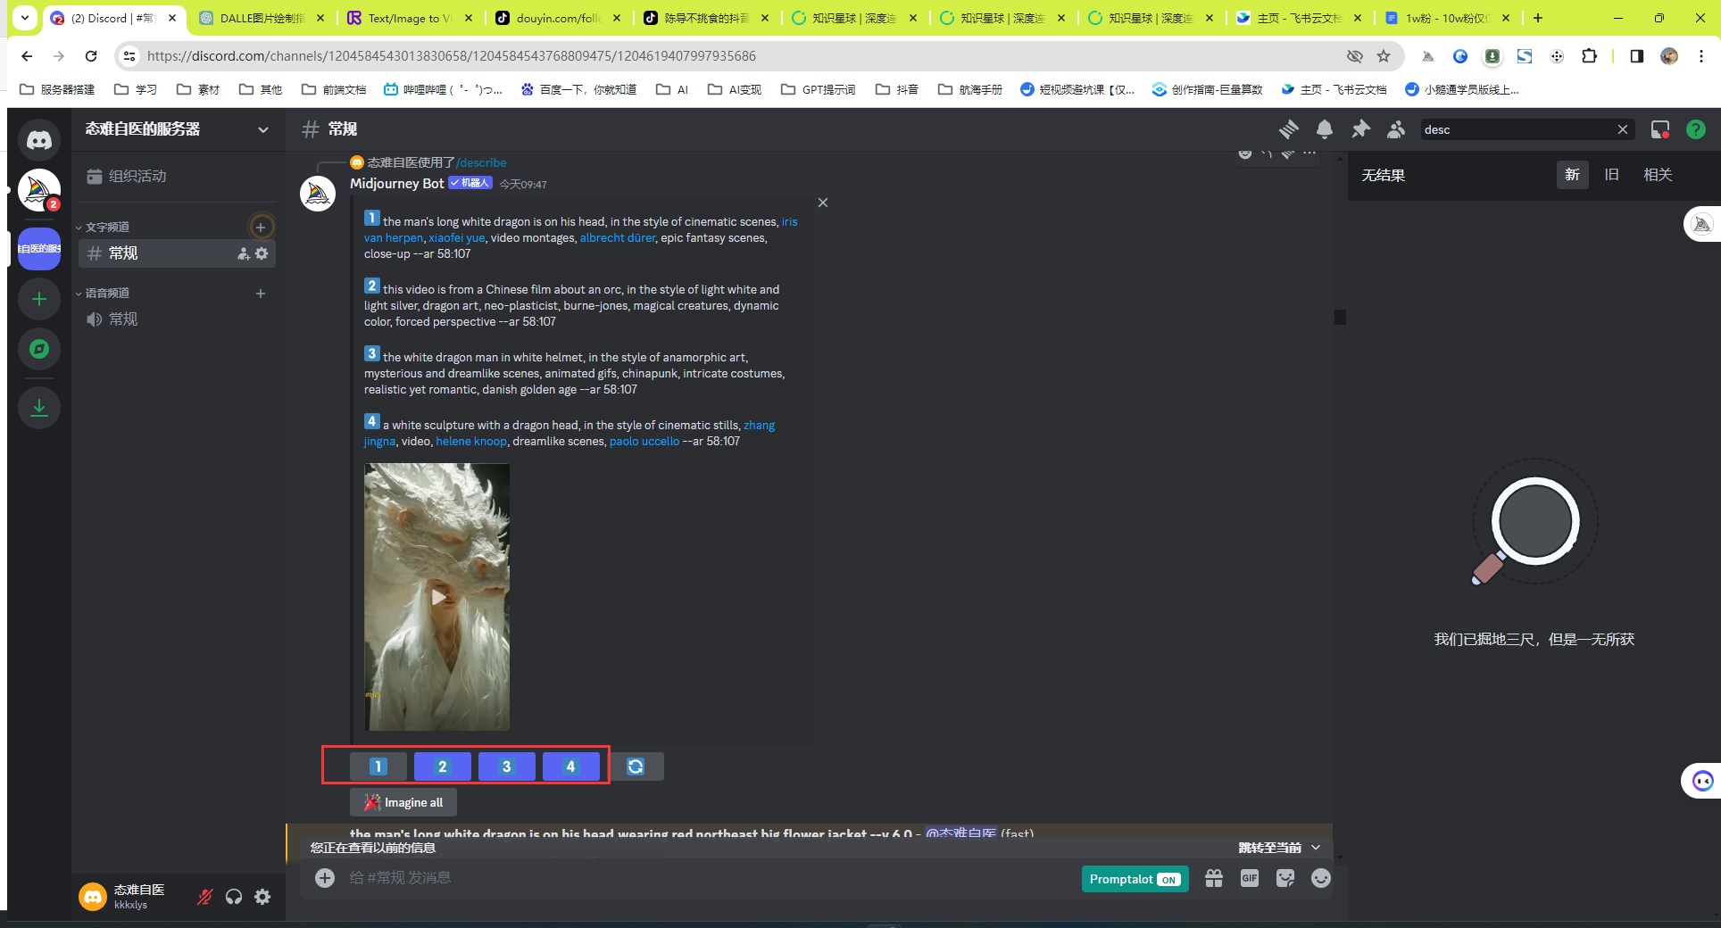The height and width of the screenshot is (928, 1721).
Task: Open sticker picker icon
Action: click(1285, 878)
